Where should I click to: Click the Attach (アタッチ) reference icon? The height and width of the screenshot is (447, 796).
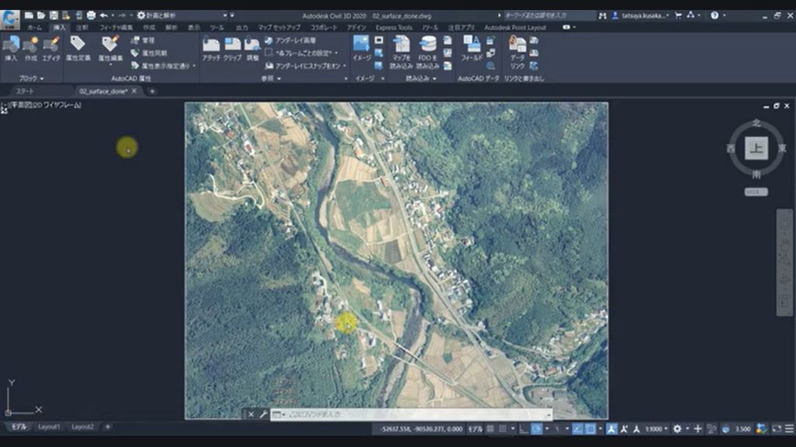click(211, 47)
